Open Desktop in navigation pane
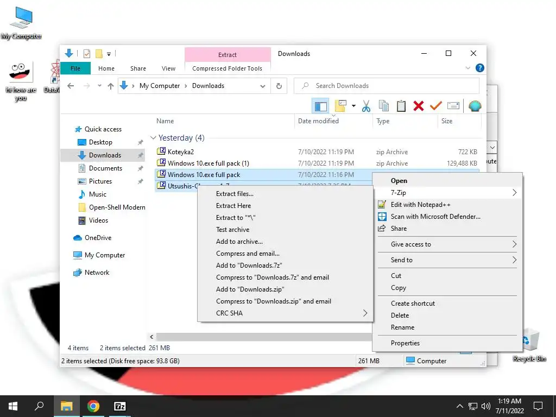This screenshot has height=417, width=556. tap(100, 142)
